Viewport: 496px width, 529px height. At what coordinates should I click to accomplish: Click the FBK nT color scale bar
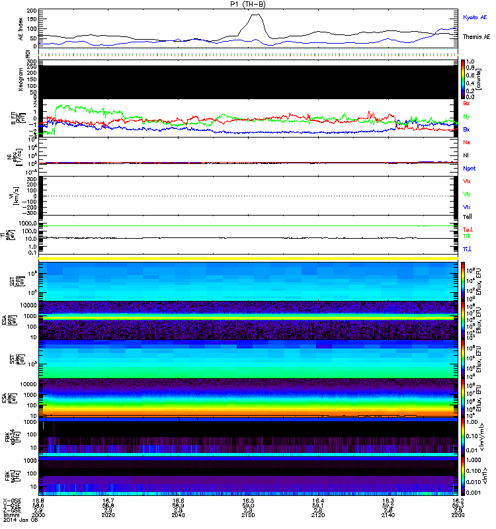463,476
